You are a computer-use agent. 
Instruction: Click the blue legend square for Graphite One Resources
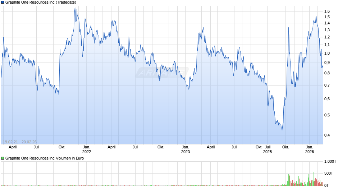(3, 3)
